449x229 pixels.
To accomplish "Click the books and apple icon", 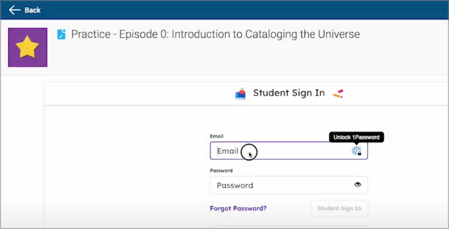I will pyautogui.click(x=240, y=94).
